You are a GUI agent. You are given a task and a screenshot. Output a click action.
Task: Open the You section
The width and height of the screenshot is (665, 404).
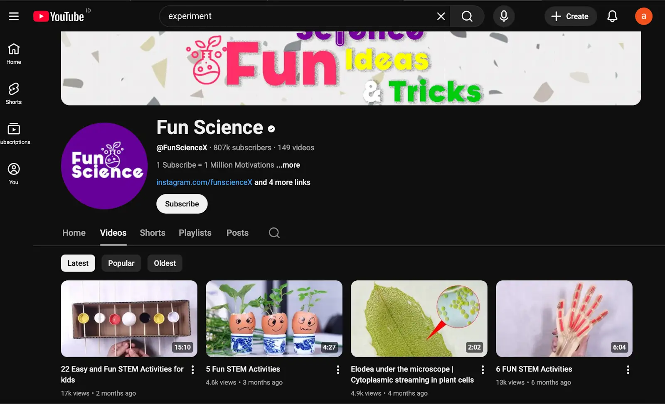point(14,174)
